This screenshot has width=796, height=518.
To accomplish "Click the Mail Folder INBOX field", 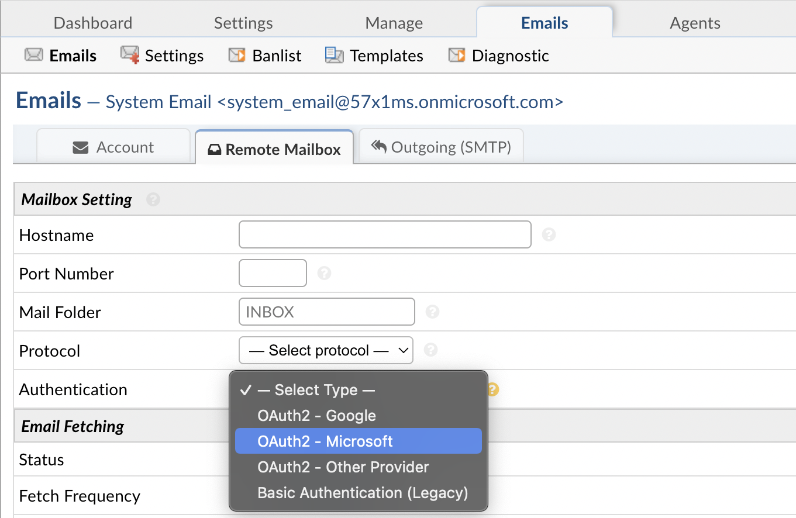I will pos(326,312).
